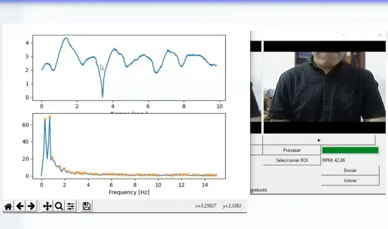Go forward to next plot view
This screenshot has width=388, height=229.
pos(31,206)
